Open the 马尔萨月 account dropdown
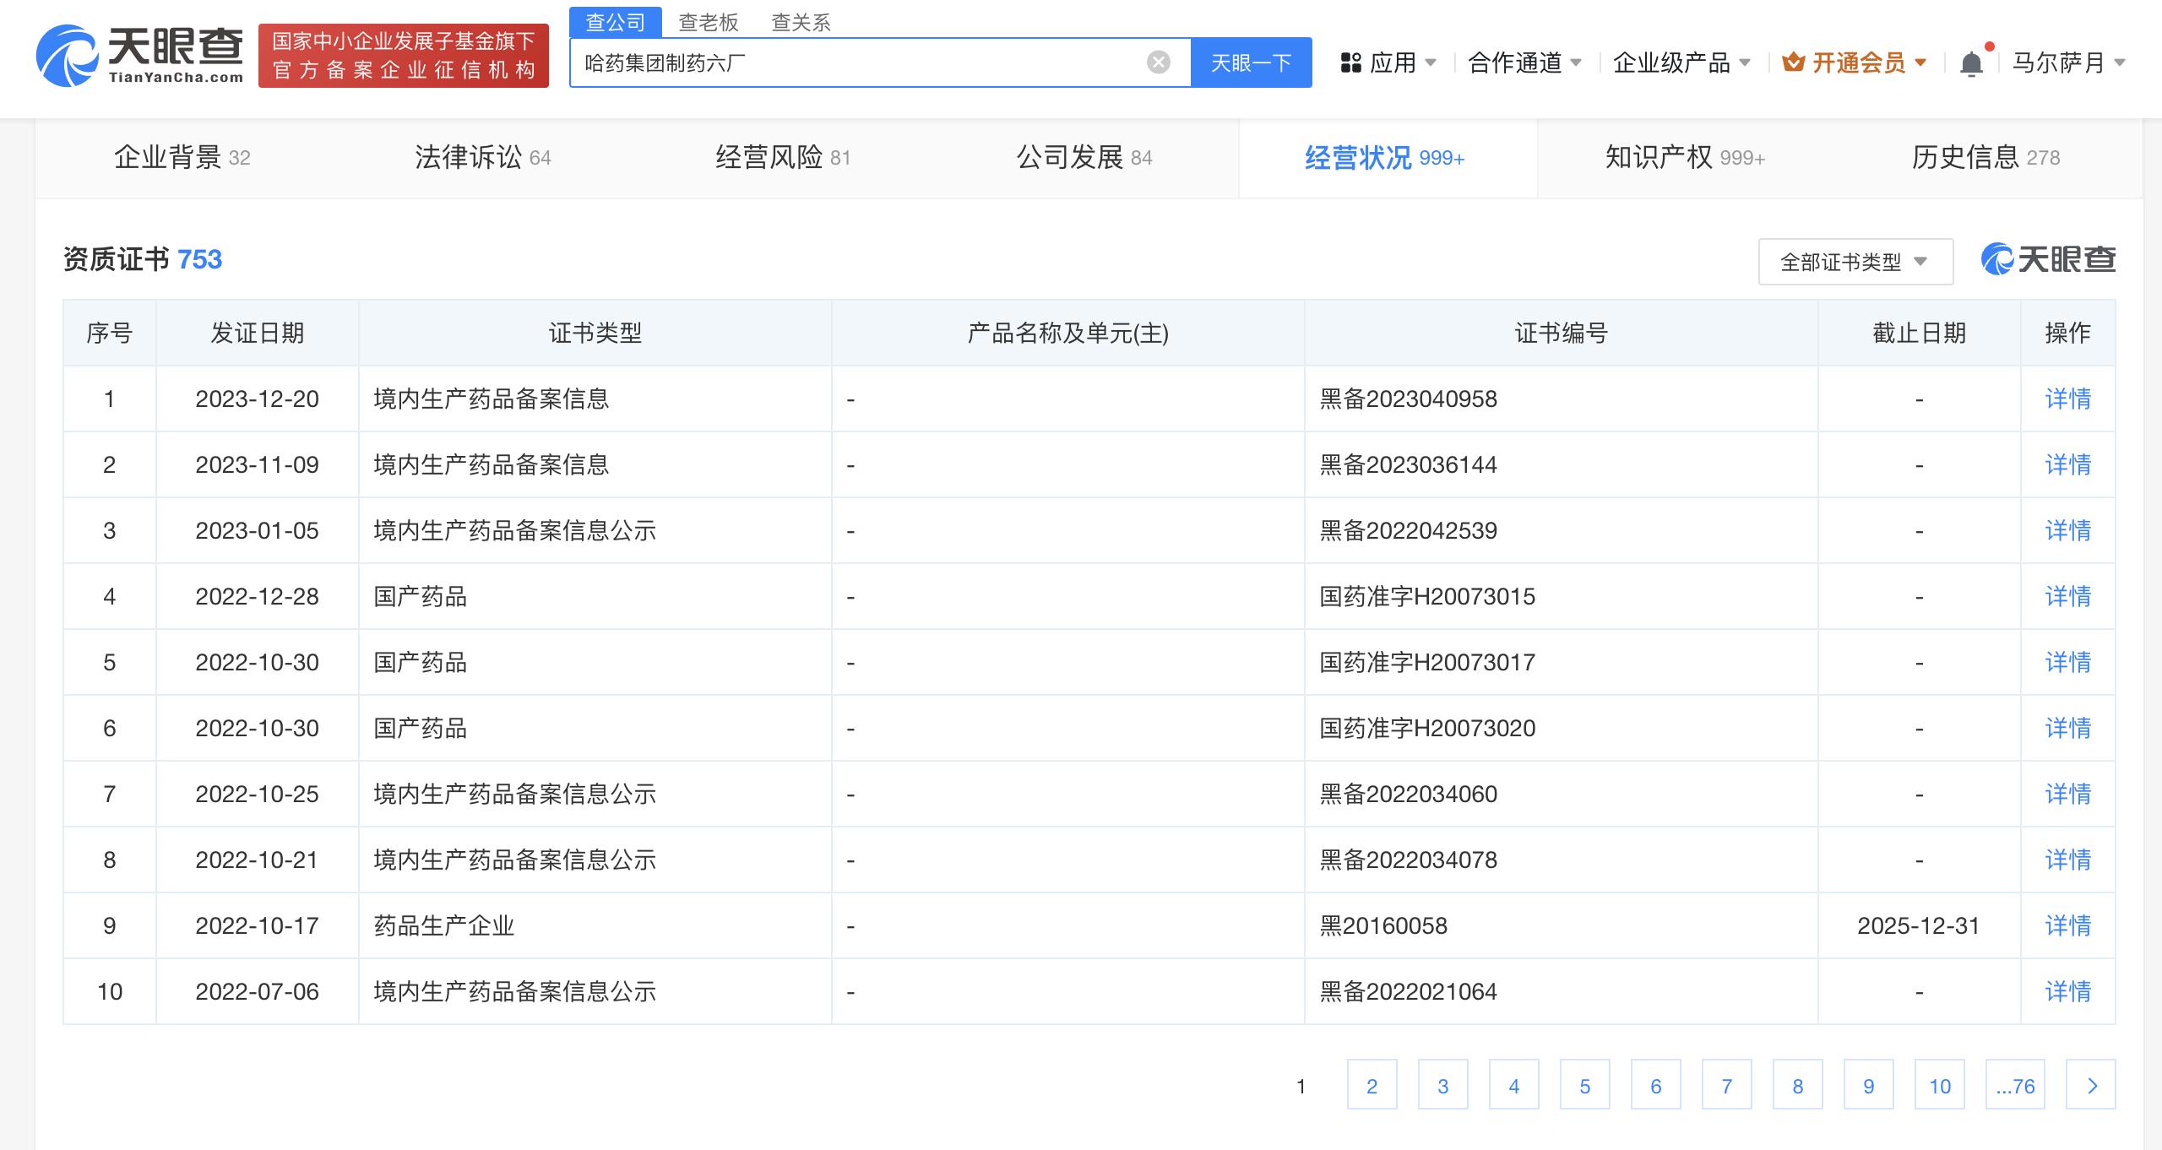 (2070, 62)
